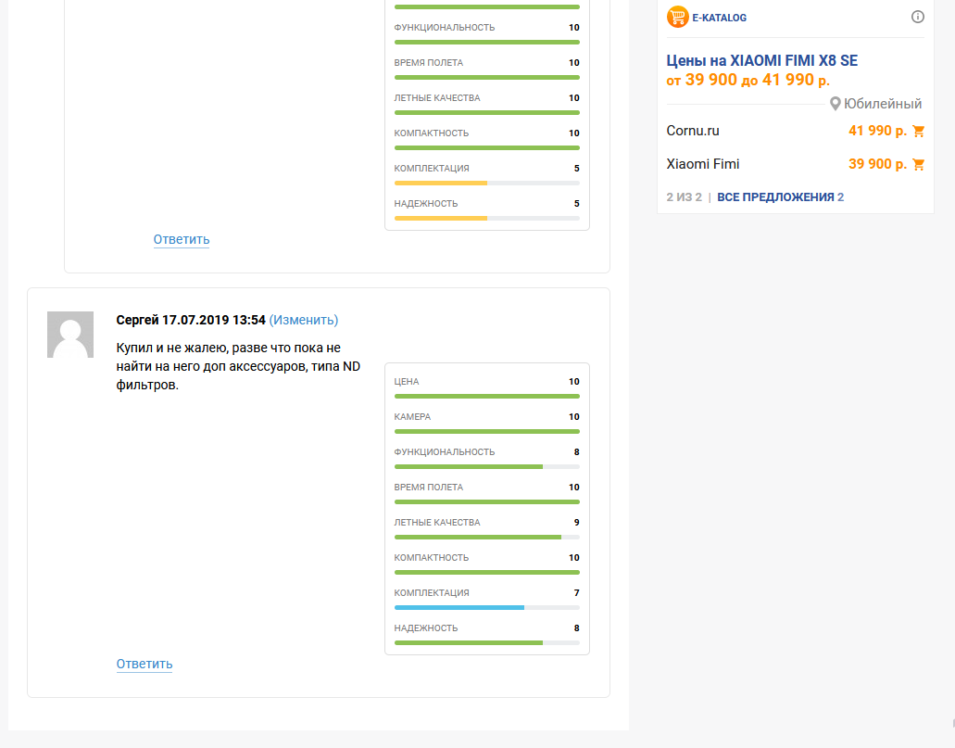This screenshot has width=955, height=748.
Task: Click the '2 ИЗ 2' offers counter
Action: coord(684,197)
